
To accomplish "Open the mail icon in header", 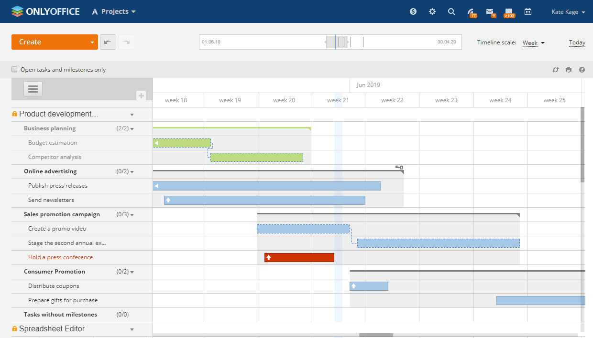I will coord(490,11).
